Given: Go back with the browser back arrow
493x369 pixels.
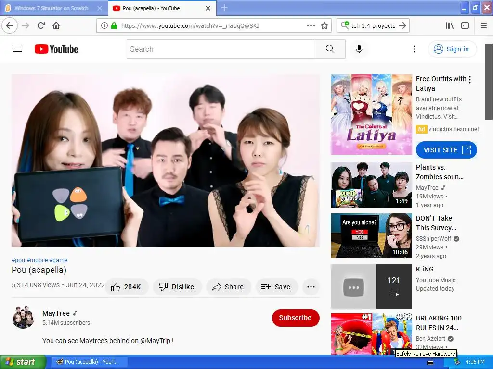Looking at the screenshot, I should 10,26.
